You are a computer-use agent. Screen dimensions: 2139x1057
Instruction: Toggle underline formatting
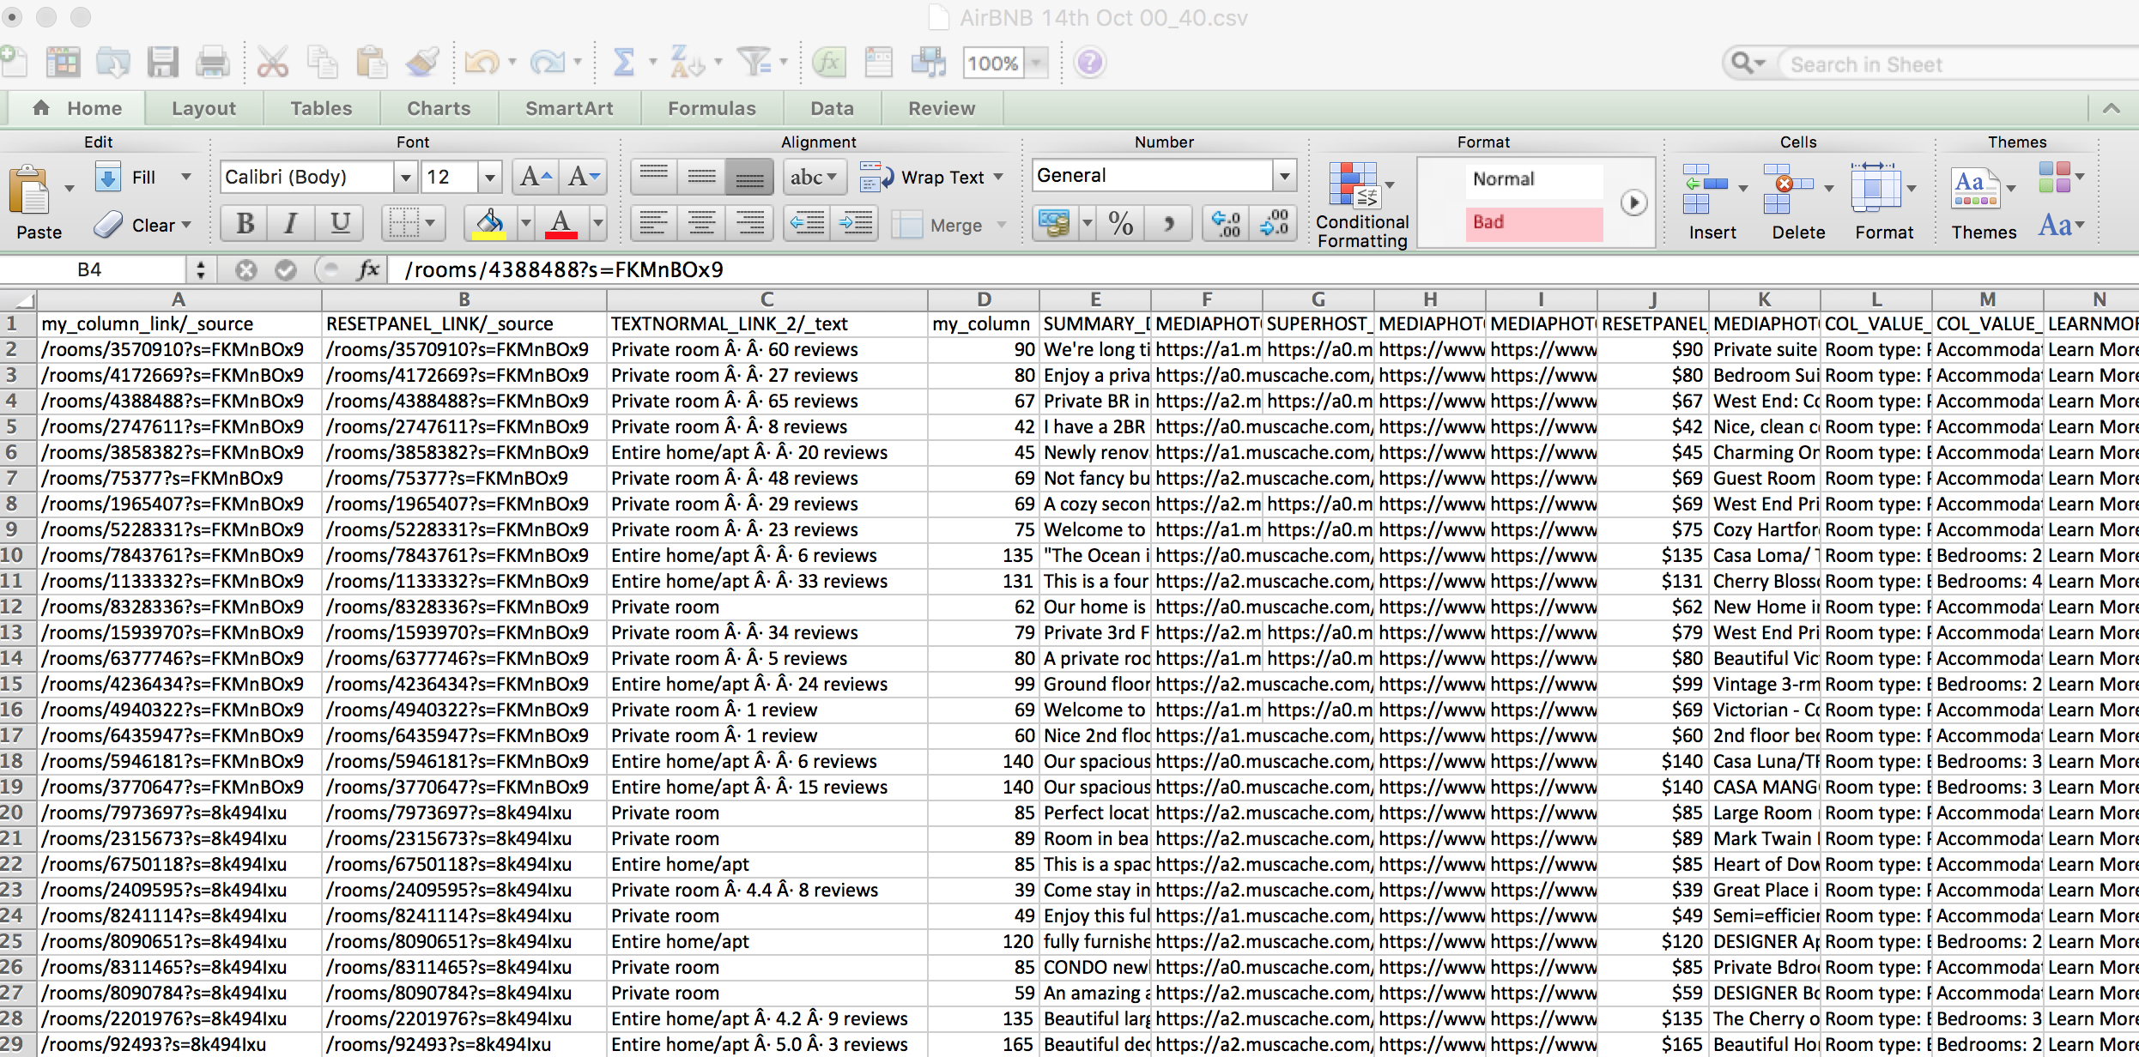coord(339,223)
